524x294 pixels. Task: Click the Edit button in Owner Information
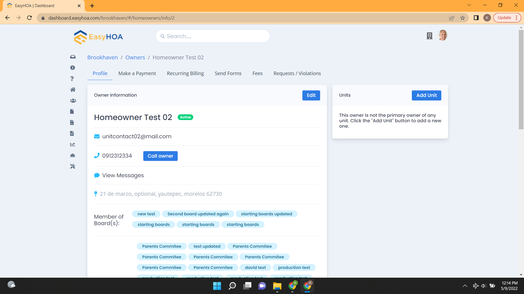[x=311, y=95]
